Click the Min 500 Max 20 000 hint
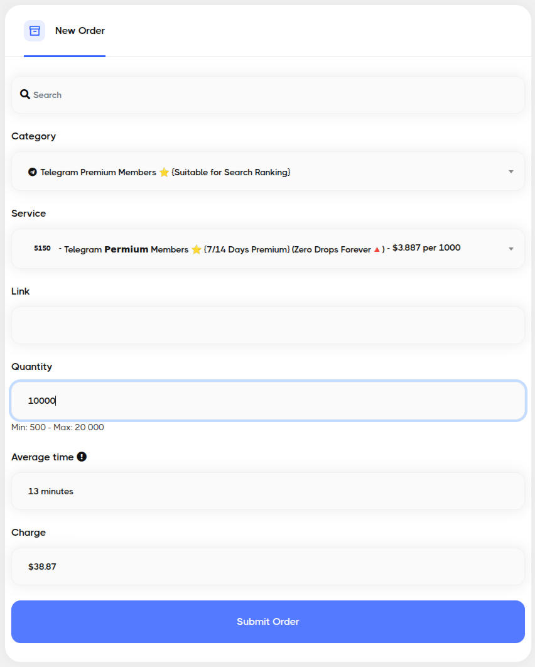The height and width of the screenshot is (667, 535). pos(58,428)
